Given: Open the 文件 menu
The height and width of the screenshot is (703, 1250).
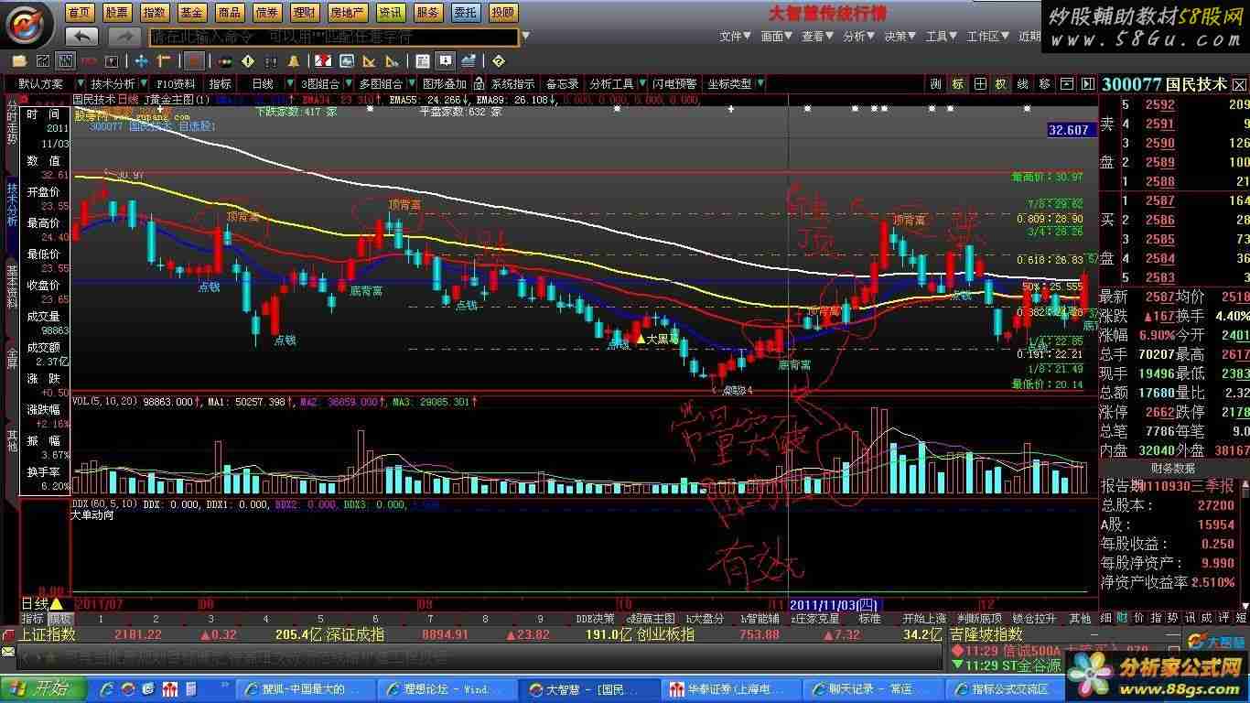Looking at the screenshot, I should (x=734, y=37).
